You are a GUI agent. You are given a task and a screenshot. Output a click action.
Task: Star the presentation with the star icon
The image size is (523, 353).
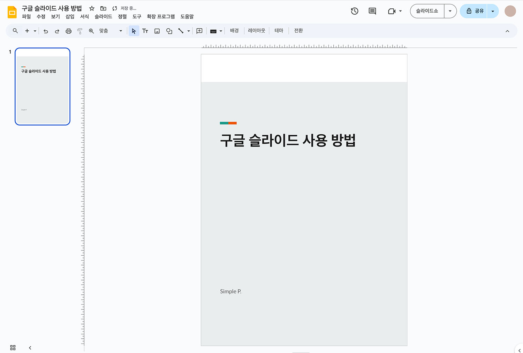click(92, 8)
